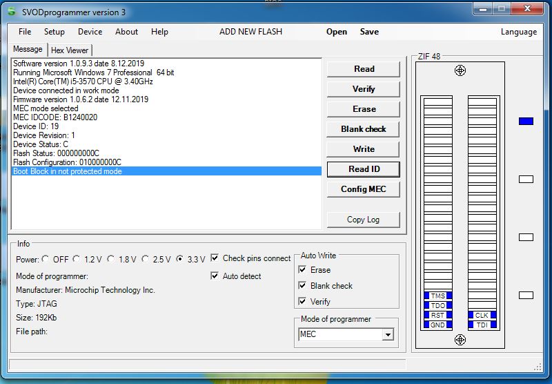Select 'MEC IDCODE: B1240020' log line
Image resolution: width=552 pixels, height=384 pixels.
click(x=166, y=117)
